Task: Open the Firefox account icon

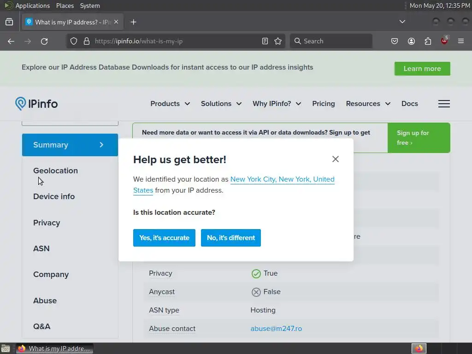Action: [411, 41]
